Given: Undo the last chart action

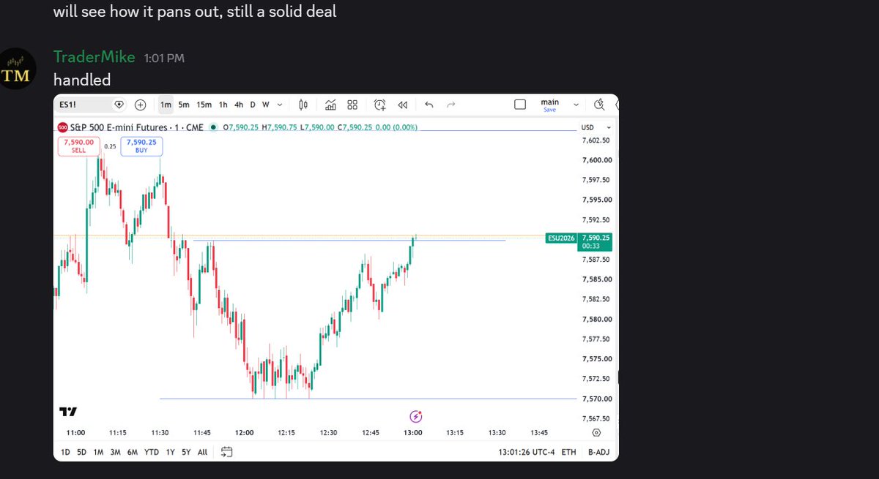Looking at the screenshot, I should point(429,105).
